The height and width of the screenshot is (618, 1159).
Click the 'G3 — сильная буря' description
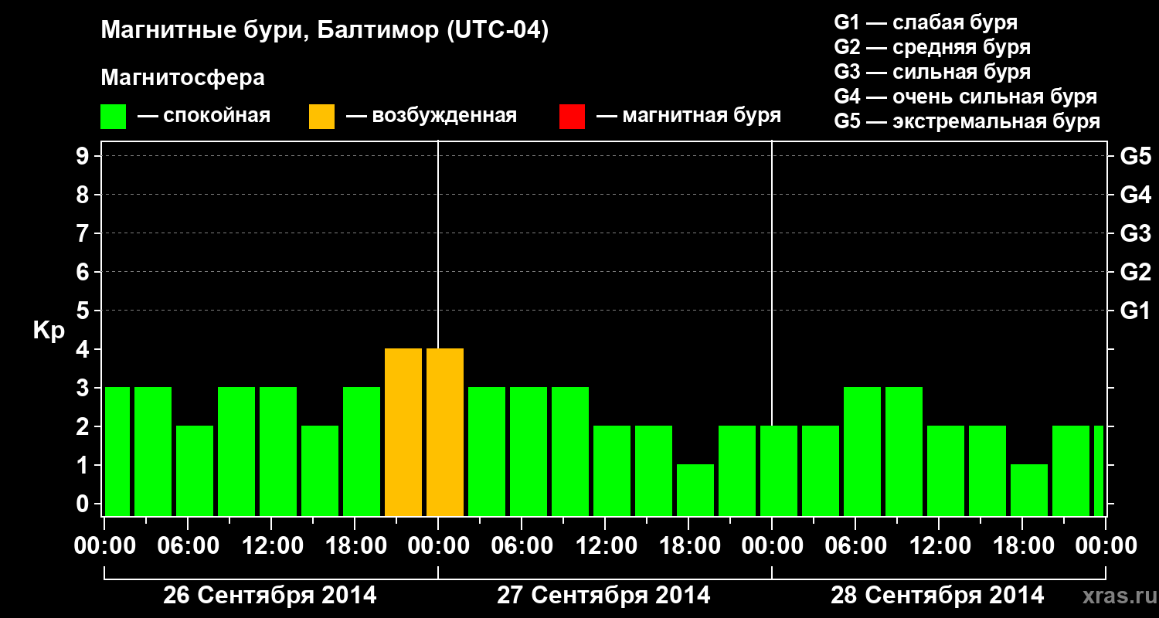(x=933, y=72)
